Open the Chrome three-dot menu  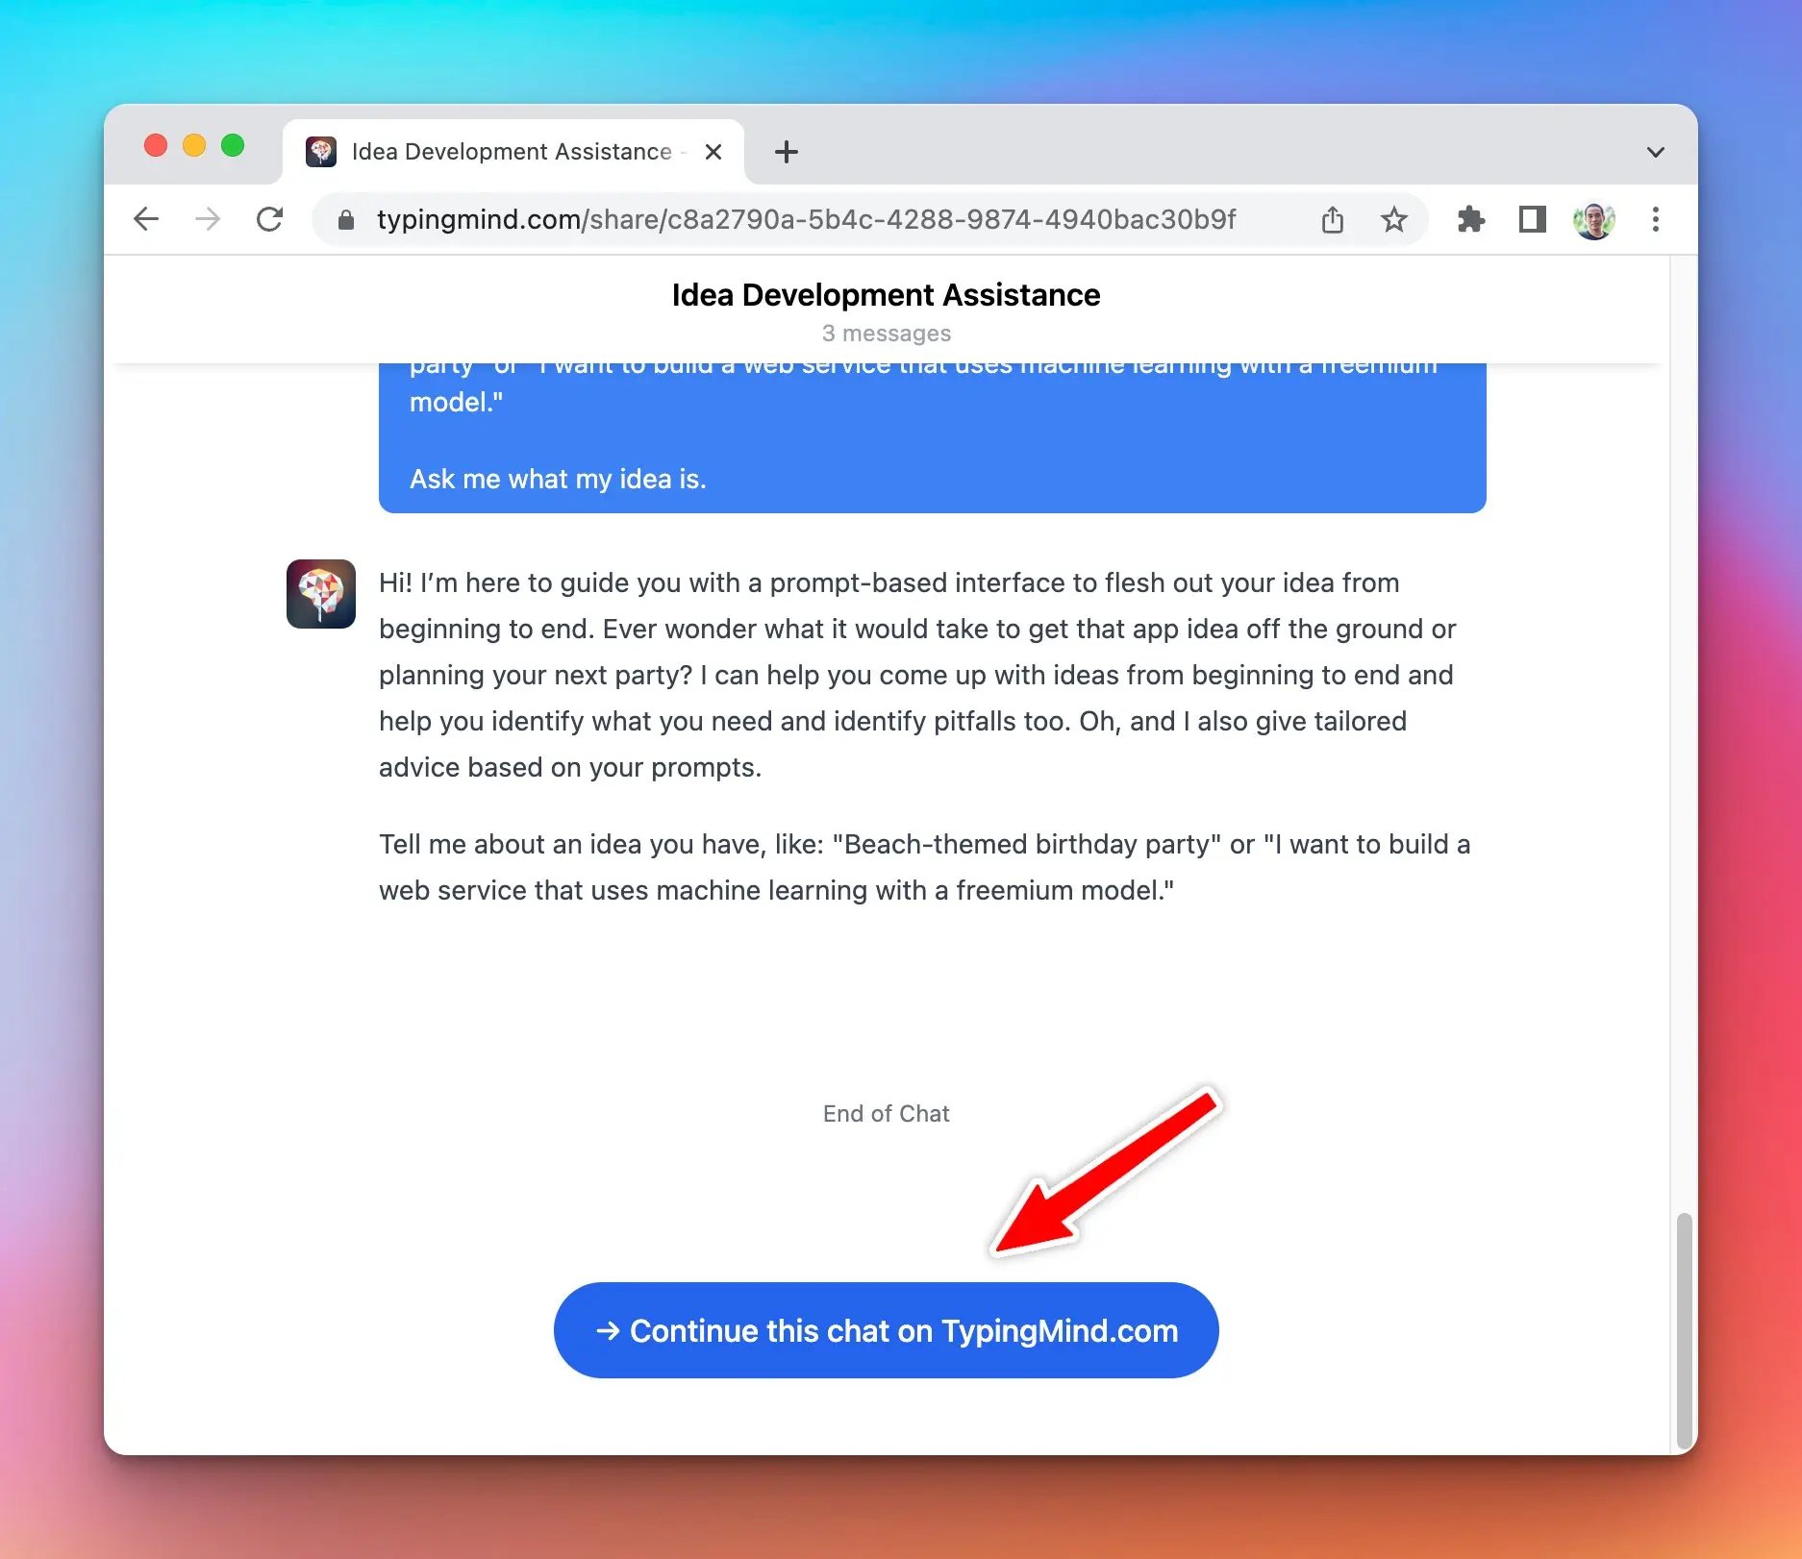point(1656,220)
